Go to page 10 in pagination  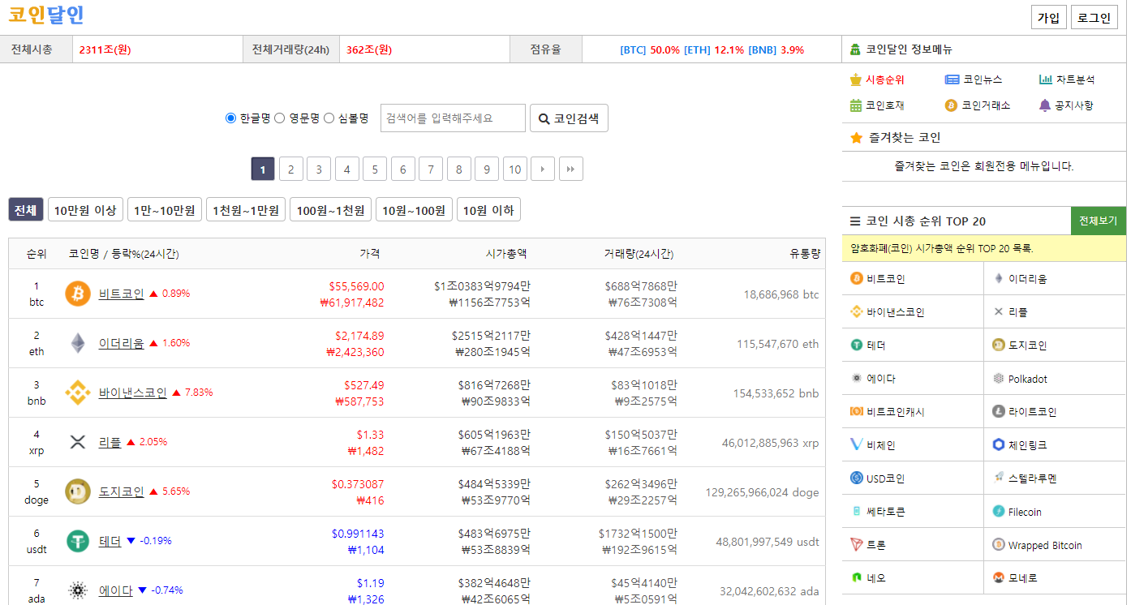click(x=515, y=169)
